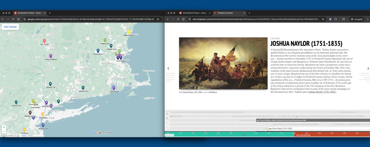The width and height of the screenshot is (370, 147).
Task: Bookmark the timeline page with star icon
Action: [323, 19]
